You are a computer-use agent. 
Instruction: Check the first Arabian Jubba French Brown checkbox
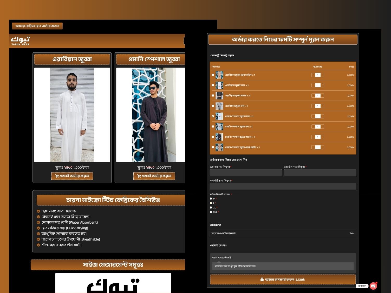(x=213, y=75)
